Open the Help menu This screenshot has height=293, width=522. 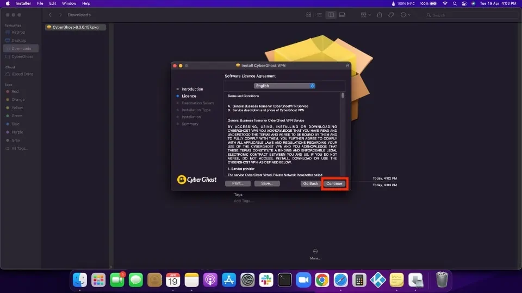86,3
